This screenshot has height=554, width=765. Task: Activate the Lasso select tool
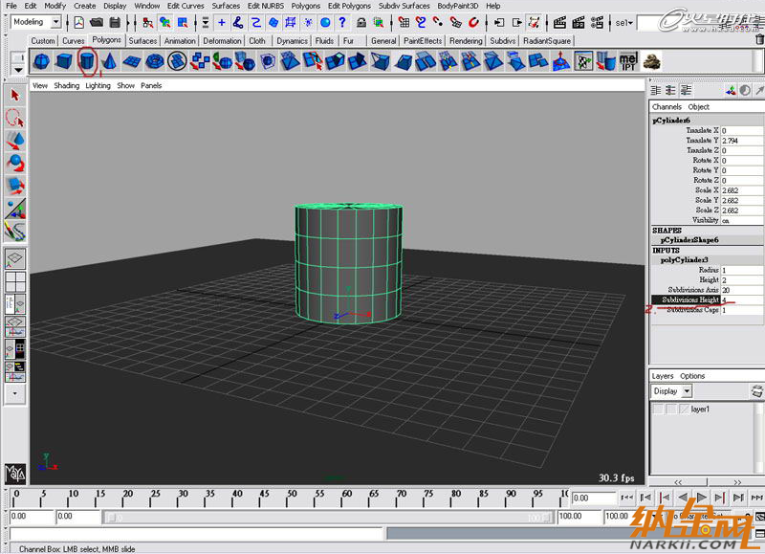tap(14, 118)
